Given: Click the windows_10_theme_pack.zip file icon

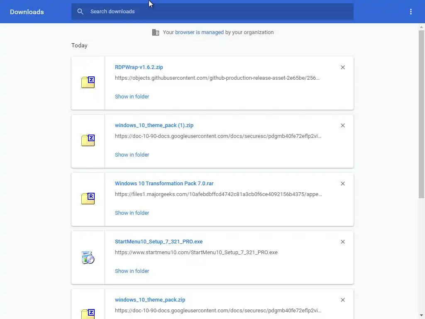Looking at the screenshot, I should tap(88, 314).
